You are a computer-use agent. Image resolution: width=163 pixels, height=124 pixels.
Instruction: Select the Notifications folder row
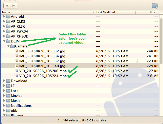click(21, 106)
